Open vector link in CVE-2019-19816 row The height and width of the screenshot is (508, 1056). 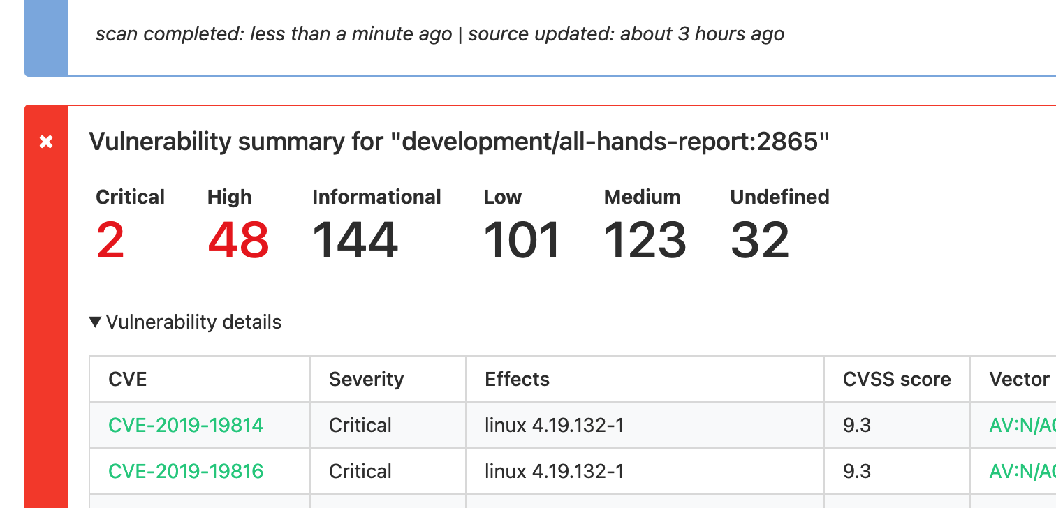point(1022,471)
